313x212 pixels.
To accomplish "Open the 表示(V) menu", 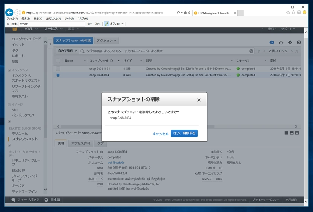I will pyautogui.click(x=38, y=18).
